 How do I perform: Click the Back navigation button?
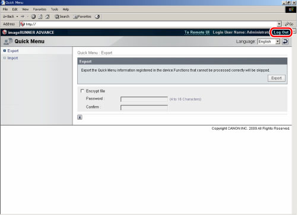pos(8,17)
